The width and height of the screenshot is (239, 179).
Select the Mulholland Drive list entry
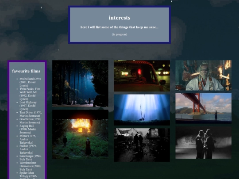(x=30, y=82)
